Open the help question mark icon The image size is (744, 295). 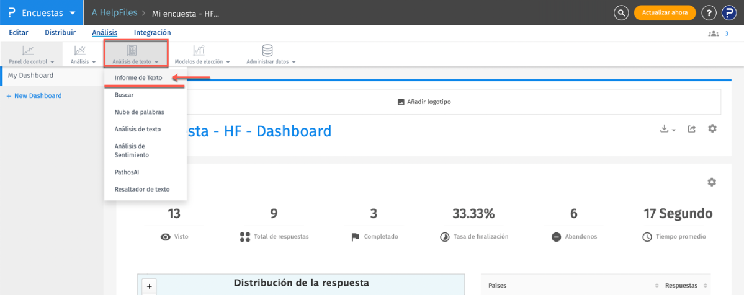(709, 13)
